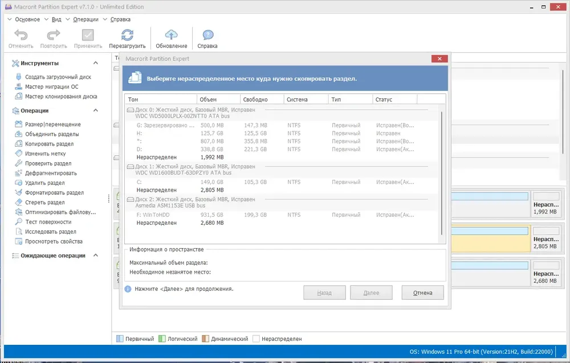Open the Обновление update cloud icon
The width and height of the screenshot is (570, 363).
tap(171, 35)
